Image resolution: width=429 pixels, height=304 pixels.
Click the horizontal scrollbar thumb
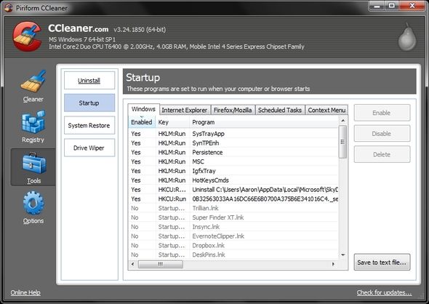[161, 264]
